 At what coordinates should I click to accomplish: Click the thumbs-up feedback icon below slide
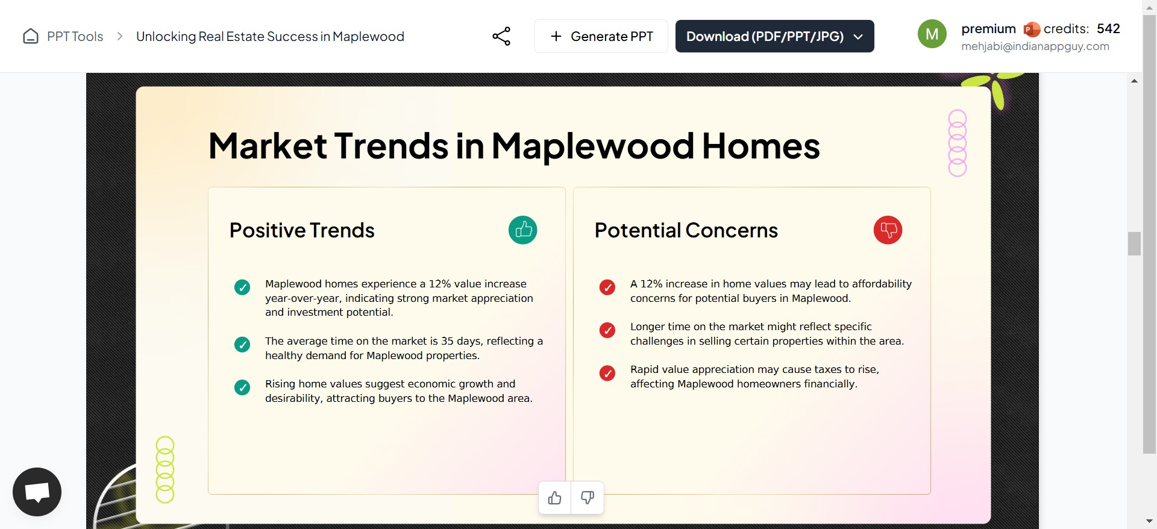(x=554, y=498)
